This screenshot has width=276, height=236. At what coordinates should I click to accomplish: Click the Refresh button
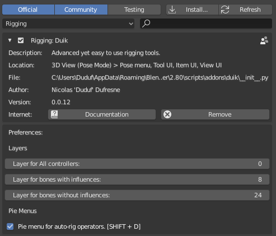[245, 10]
